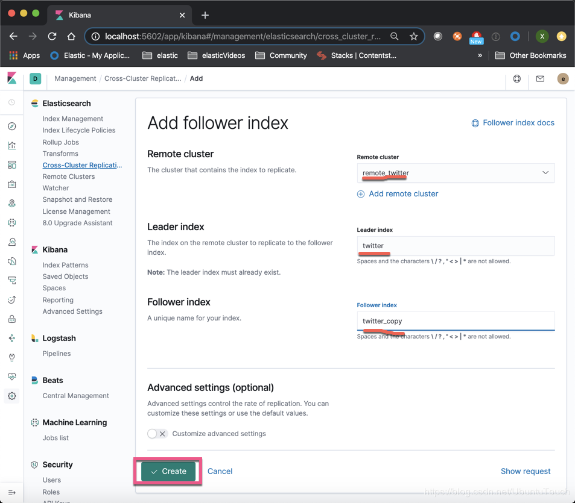Open the user account avatar menu
575x503 pixels.
coord(563,79)
